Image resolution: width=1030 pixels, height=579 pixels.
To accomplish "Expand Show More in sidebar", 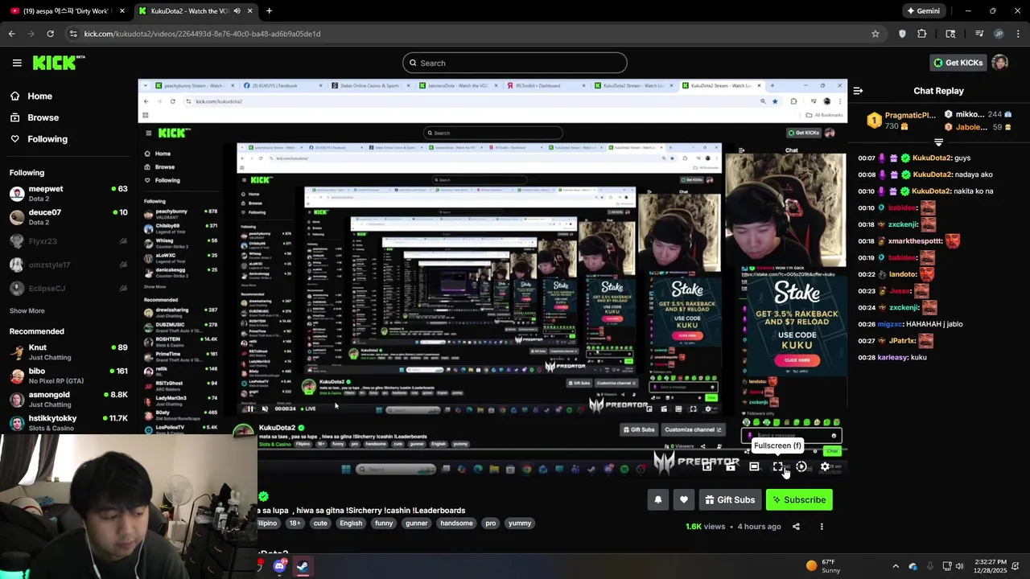I will pyautogui.click(x=27, y=311).
